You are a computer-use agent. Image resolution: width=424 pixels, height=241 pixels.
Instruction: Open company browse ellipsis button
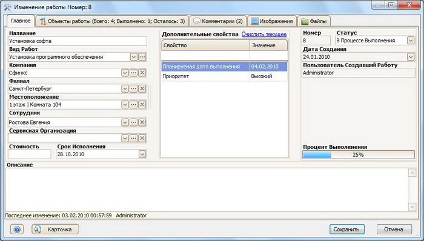tap(134, 73)
